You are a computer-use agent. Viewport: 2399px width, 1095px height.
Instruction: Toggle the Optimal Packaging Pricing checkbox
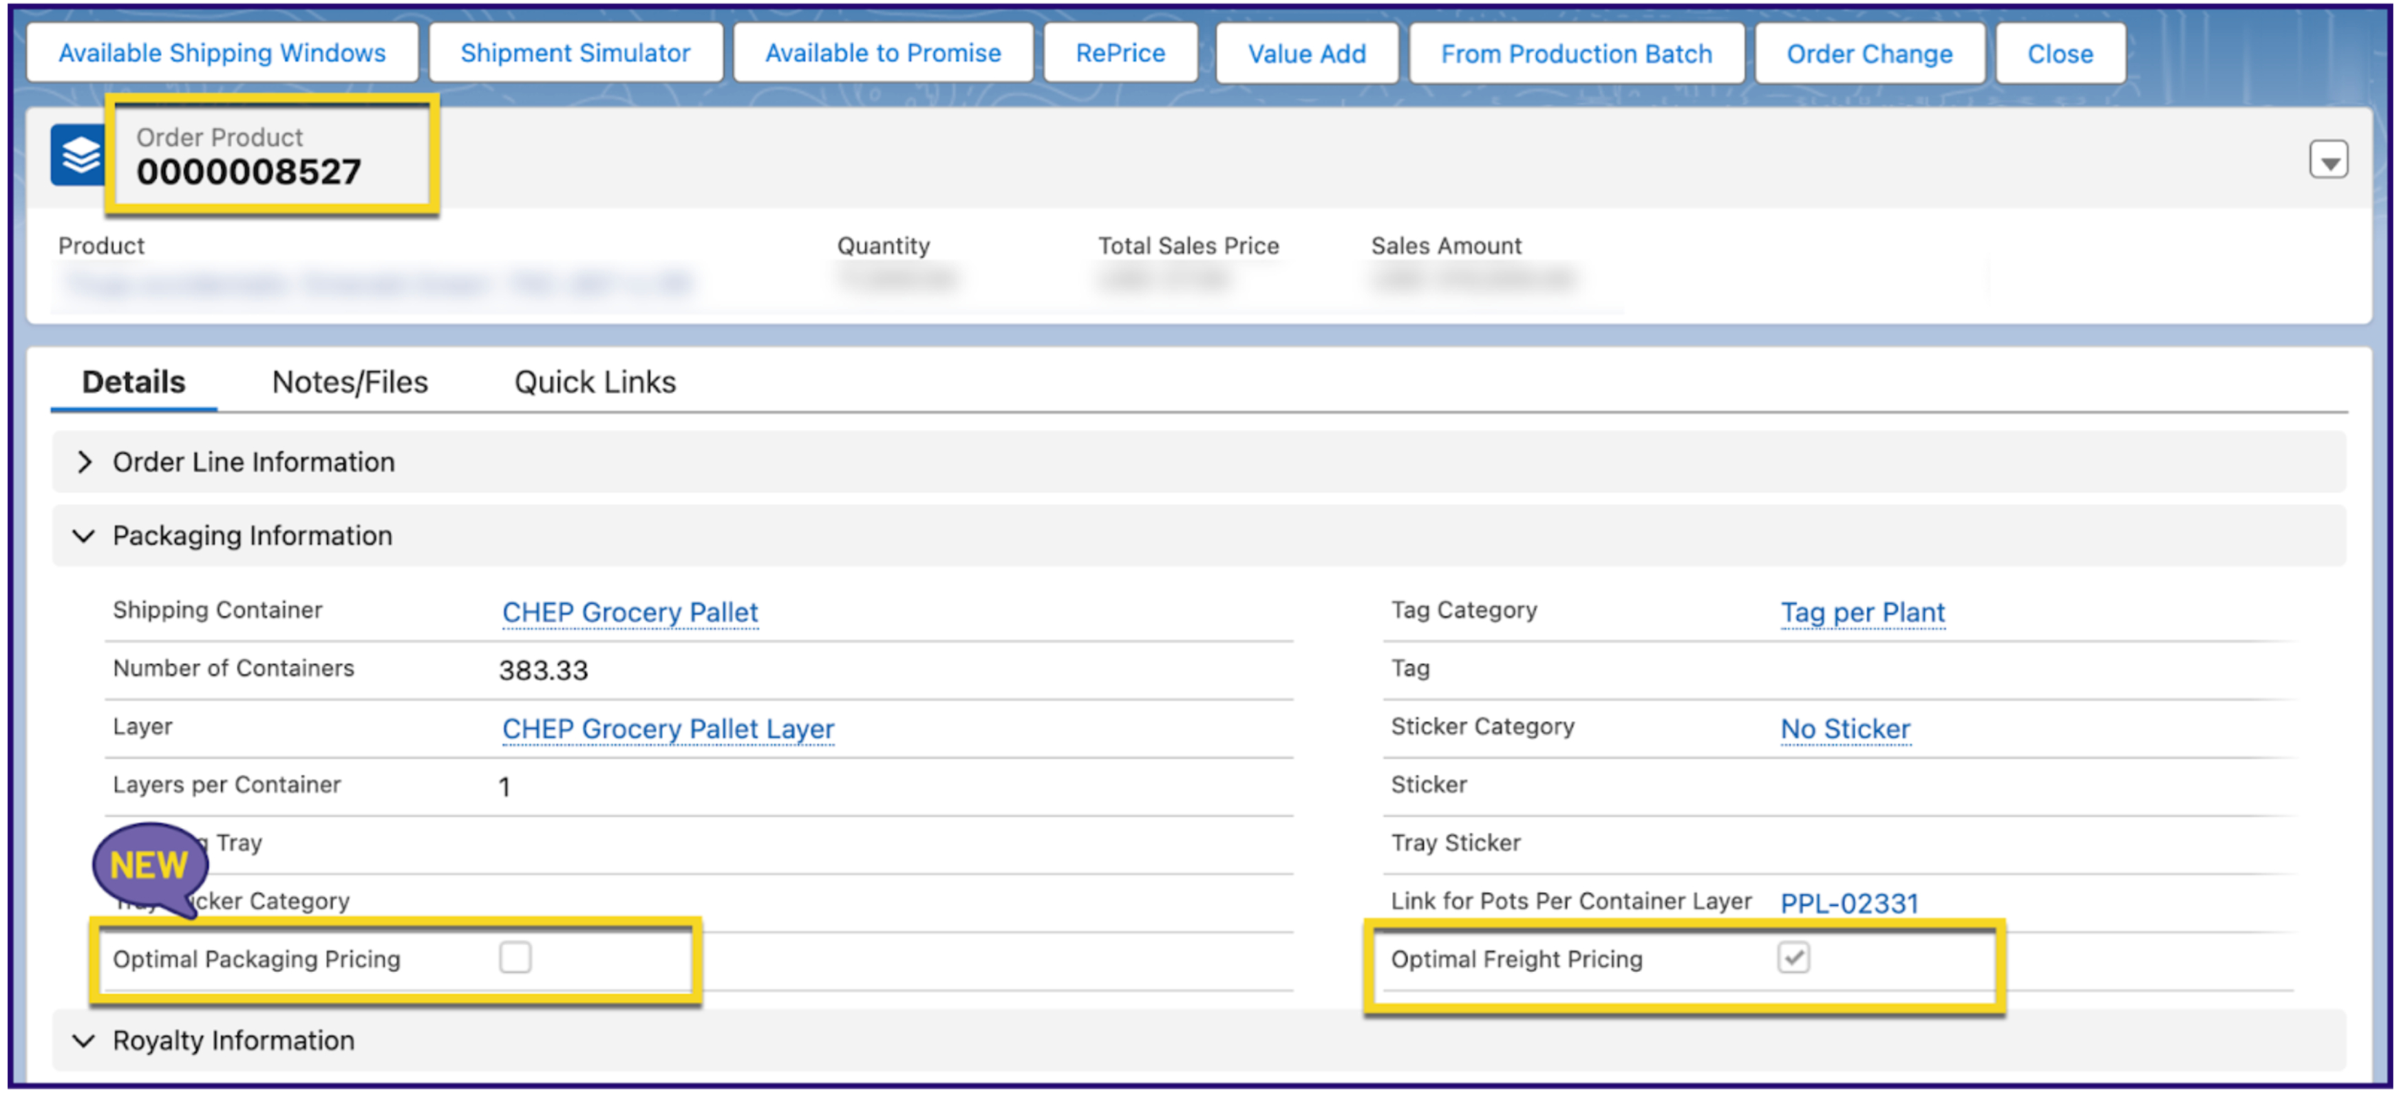click(x=515, y=957)
